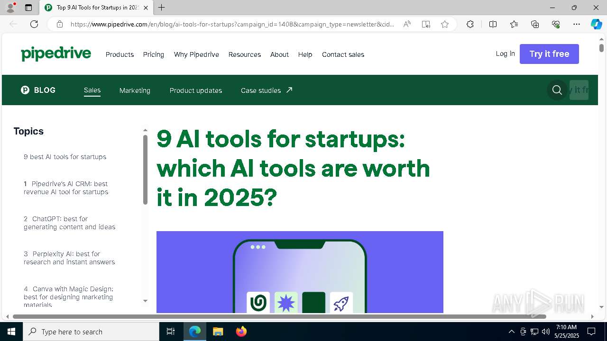Click the URL address bar
The height and width of the screenshot is (341, 607).
point(232,24)
